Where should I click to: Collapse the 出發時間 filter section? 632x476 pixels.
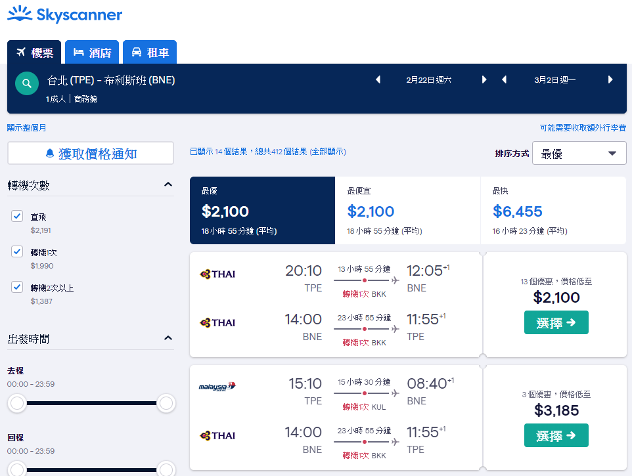(x=168, y=338)
